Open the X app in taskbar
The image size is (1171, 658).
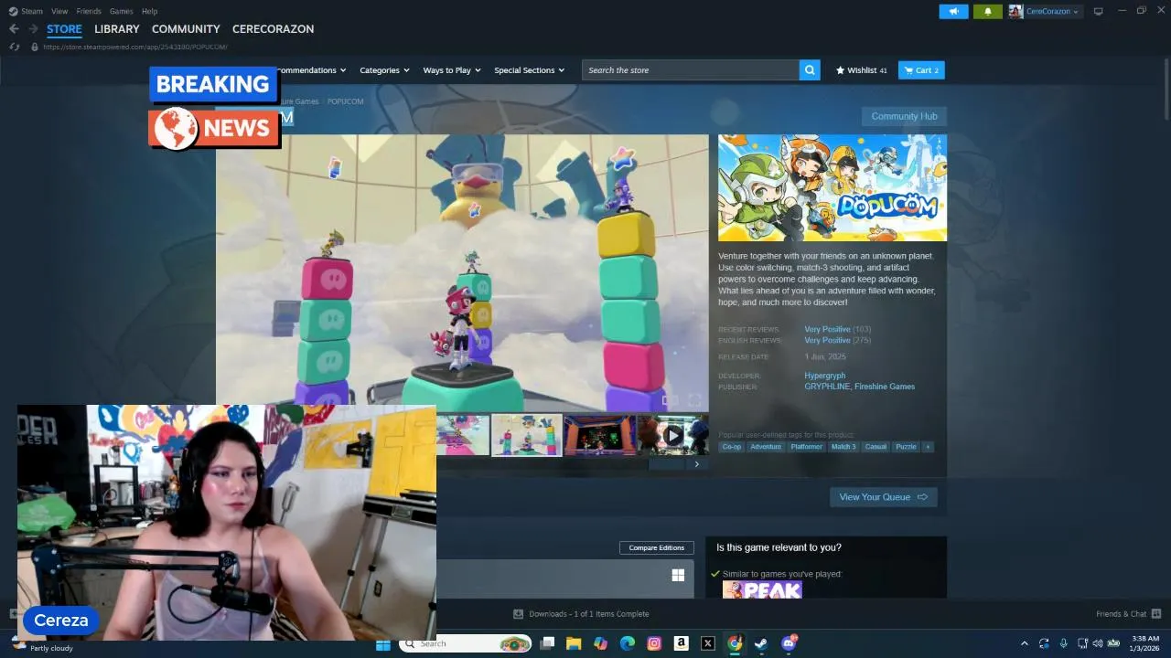(707, 643)
